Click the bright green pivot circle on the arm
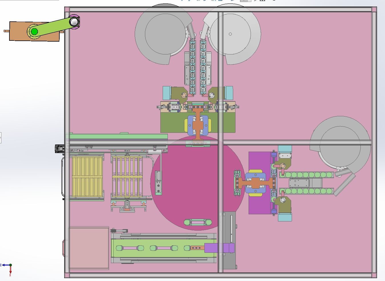 (x=34, y=31)
